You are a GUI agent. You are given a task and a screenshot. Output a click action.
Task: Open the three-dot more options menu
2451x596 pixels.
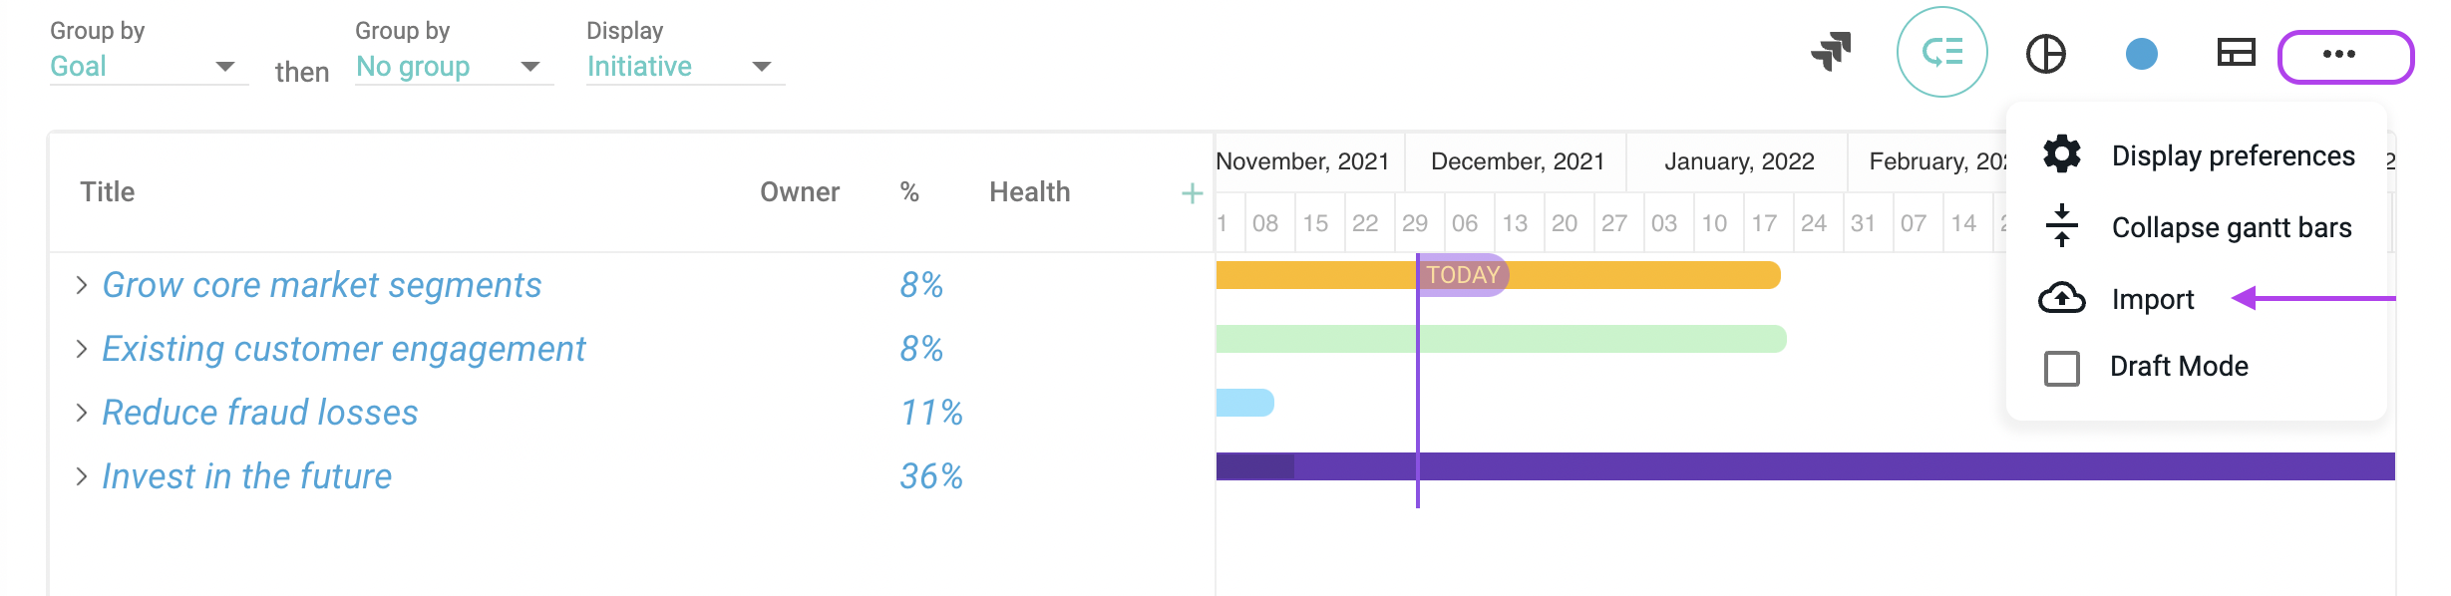(2345, 56)
